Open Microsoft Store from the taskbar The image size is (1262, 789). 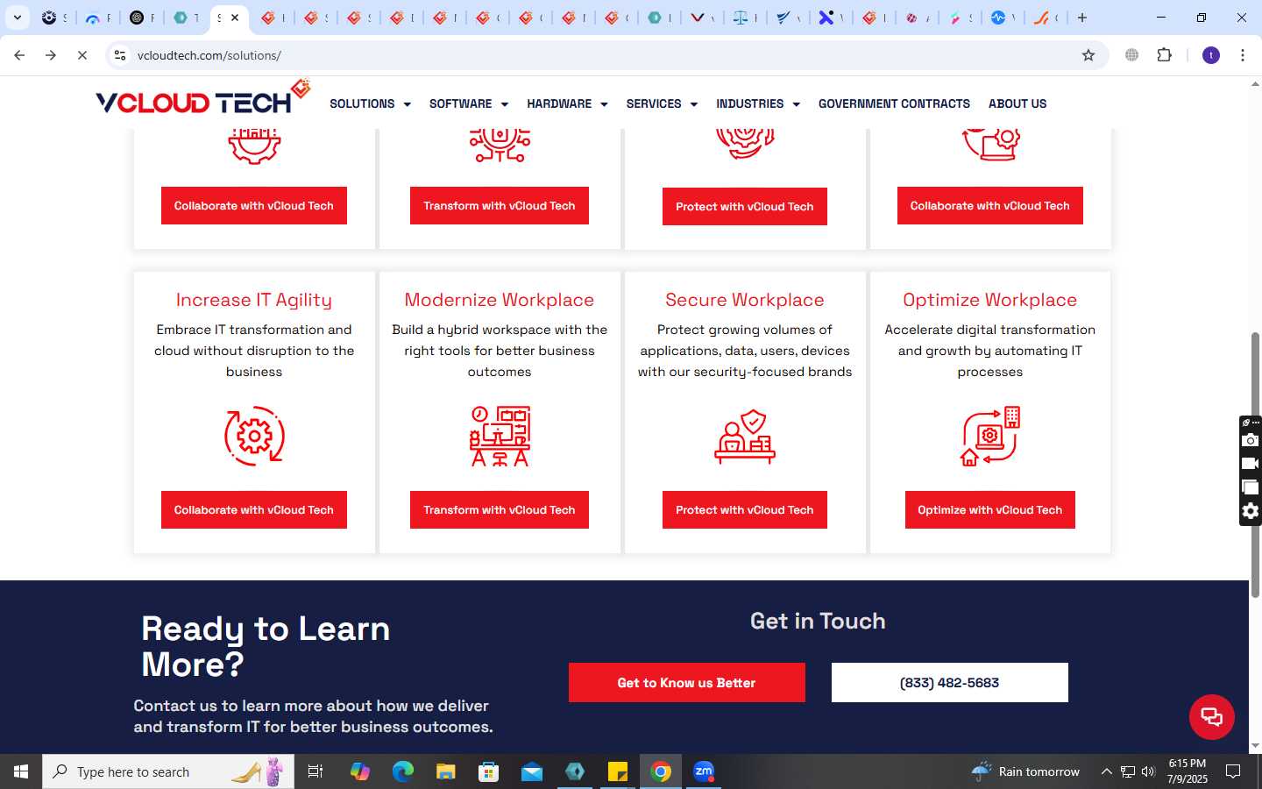(488, 771)
